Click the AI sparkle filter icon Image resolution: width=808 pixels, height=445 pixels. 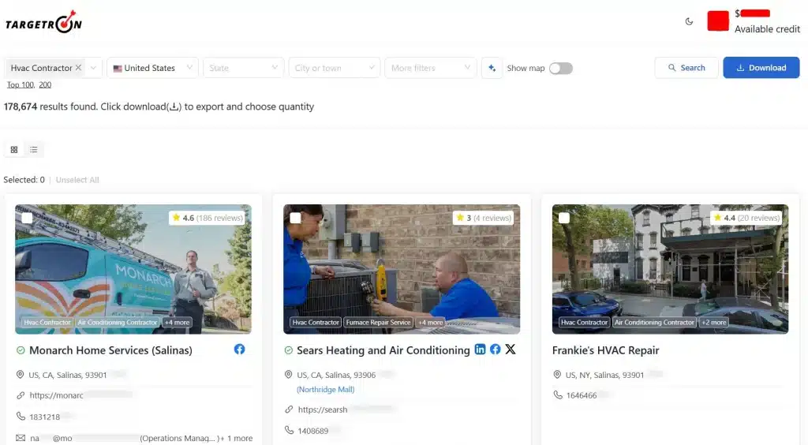coord(492,68)
